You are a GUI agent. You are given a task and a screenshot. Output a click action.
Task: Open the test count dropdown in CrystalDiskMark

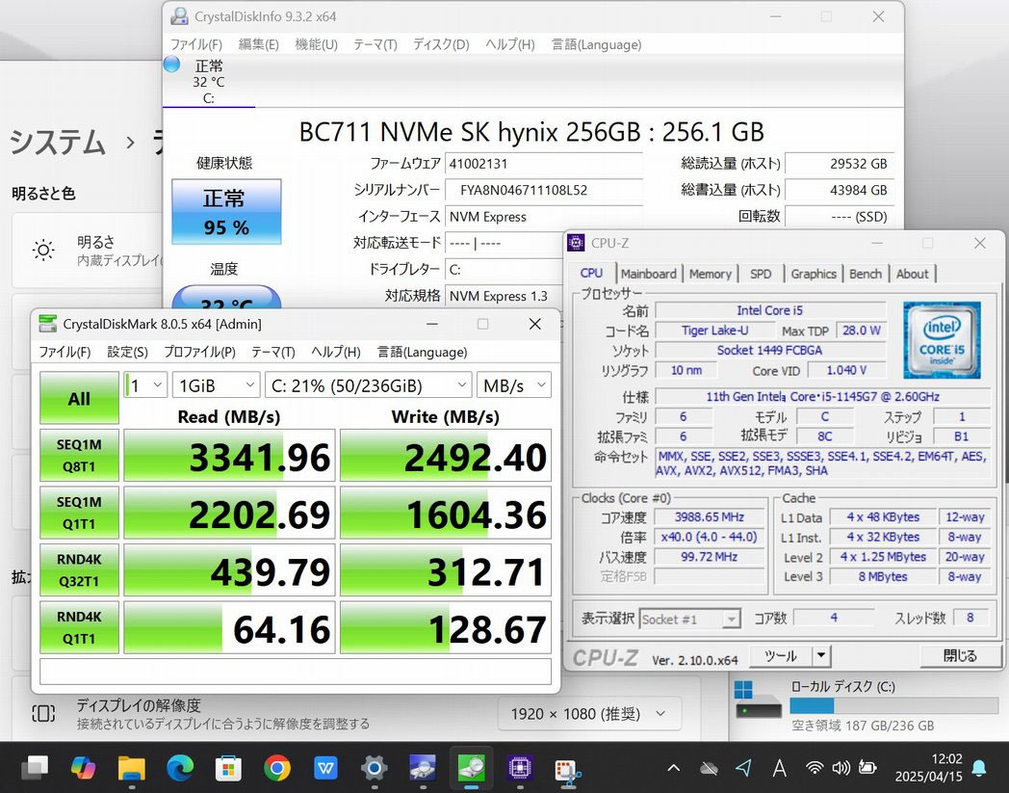[146, 385]
